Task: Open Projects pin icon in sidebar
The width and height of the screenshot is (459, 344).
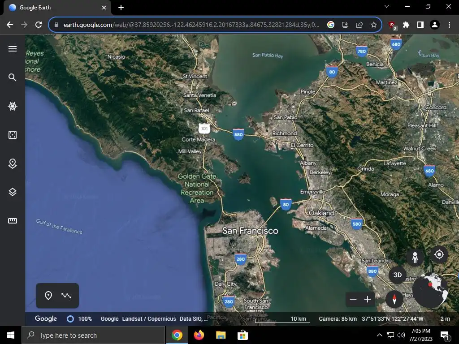Action: (x=12, y=163)
